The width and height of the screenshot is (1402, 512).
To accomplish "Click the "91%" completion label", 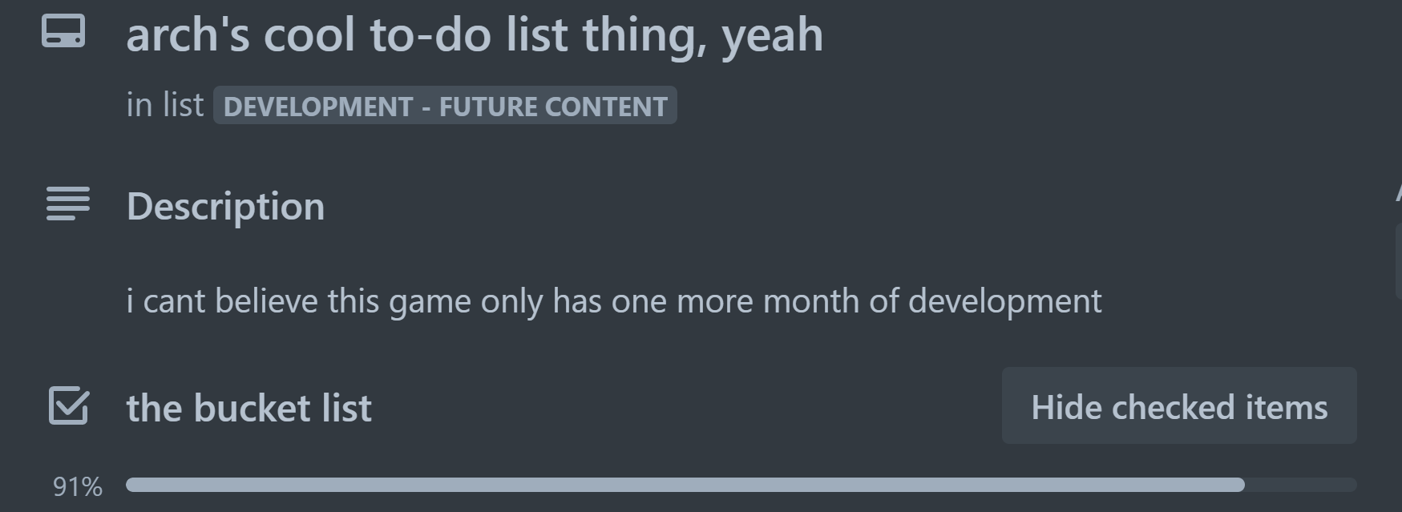I will click(x=77, y=484).
